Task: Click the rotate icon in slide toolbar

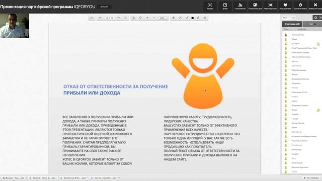Action: (x=134, y=18)
